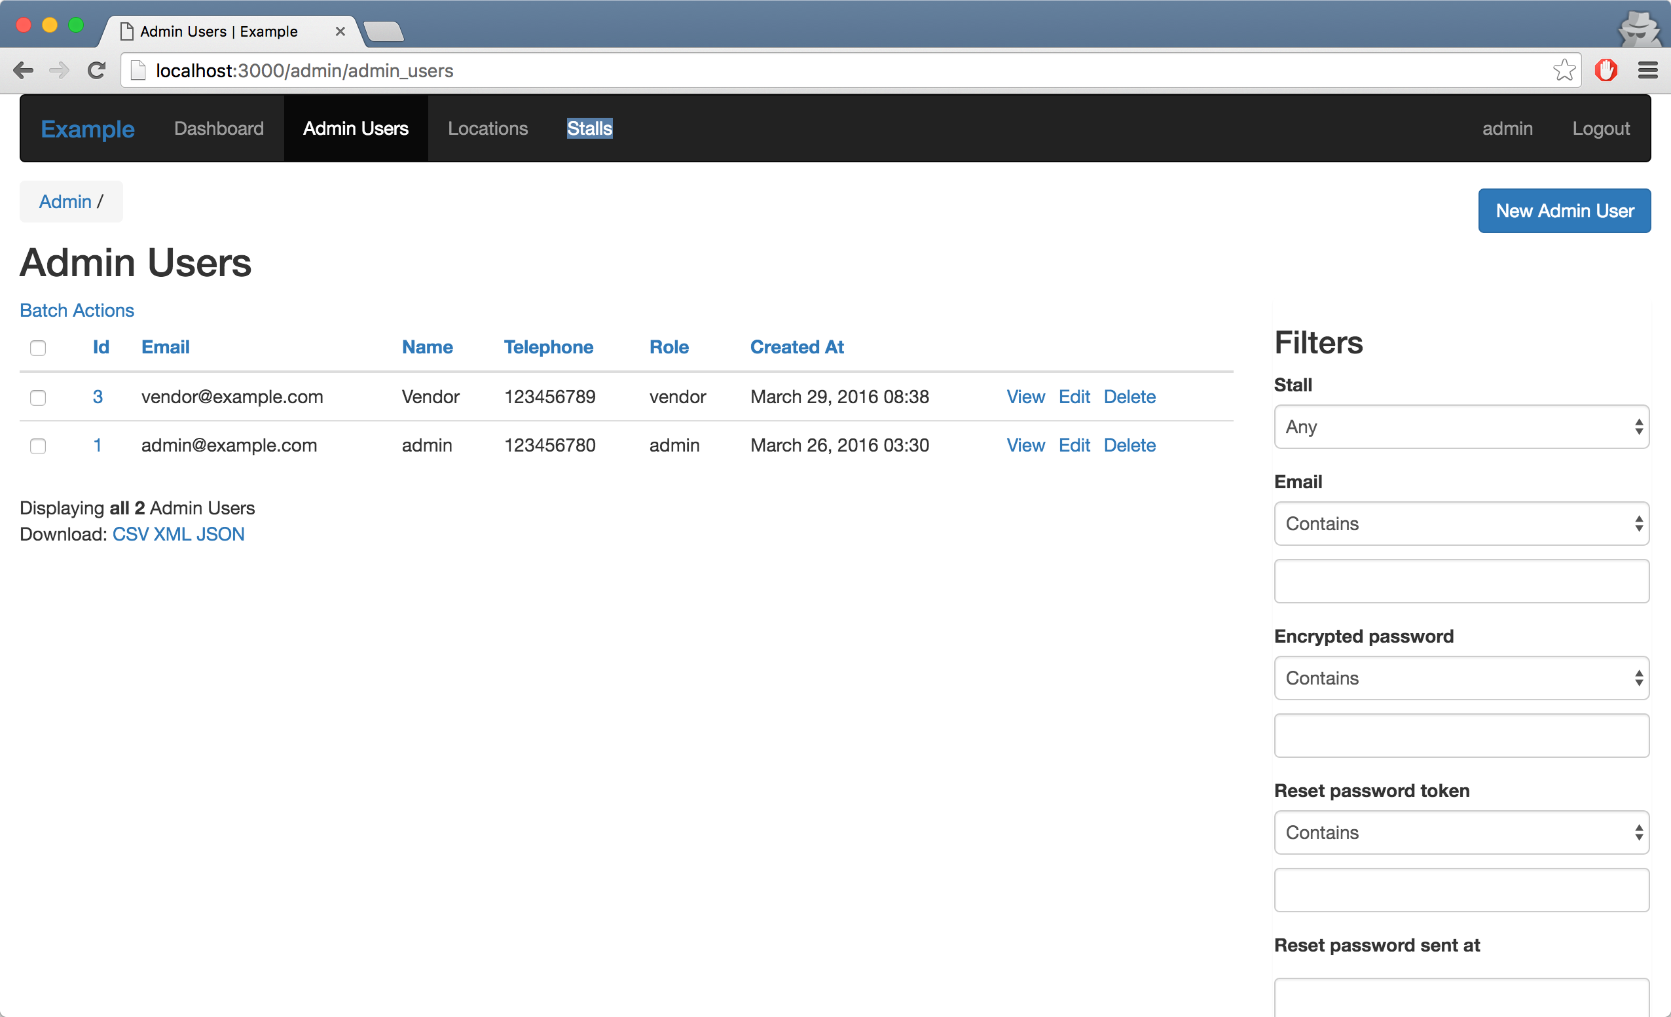Click the Delete icon for vendor user

[1128, 396]
